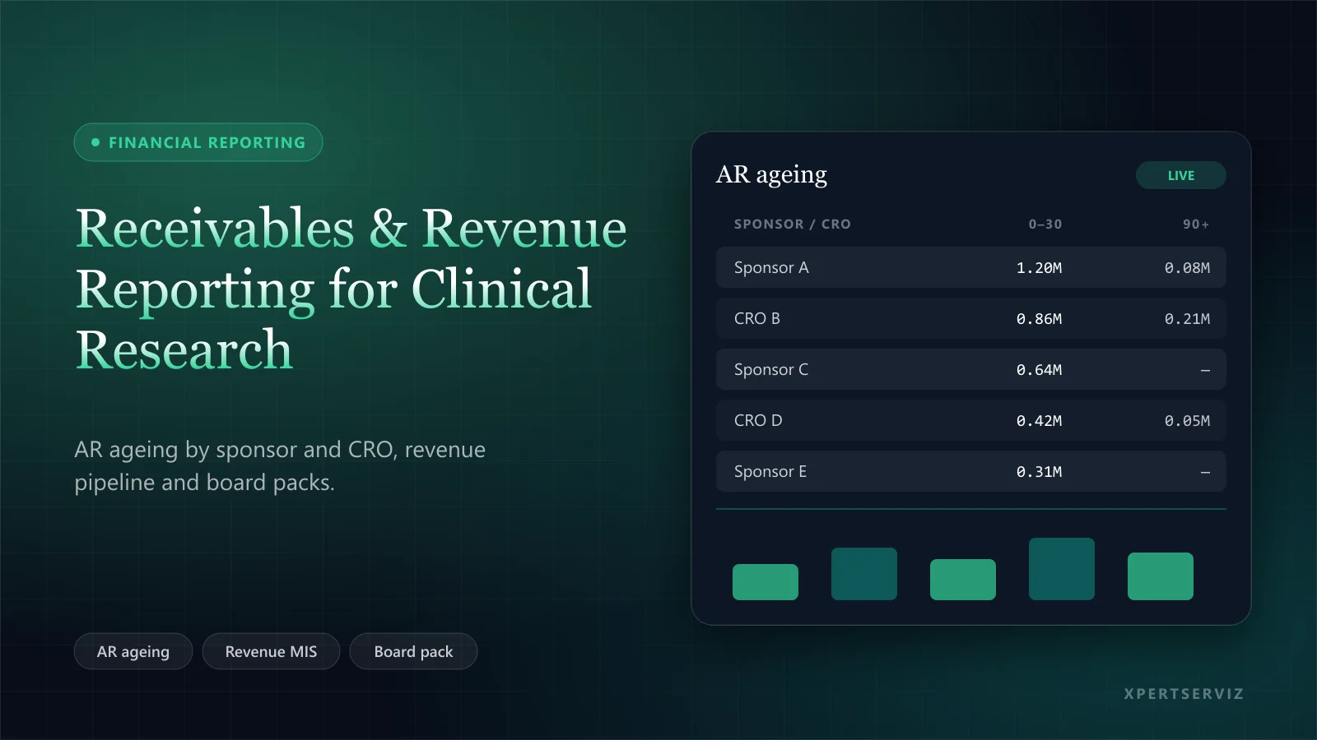Screen dimensions: 1317x740
Task: Click the AR ageing card title
Action: [771, 175]
